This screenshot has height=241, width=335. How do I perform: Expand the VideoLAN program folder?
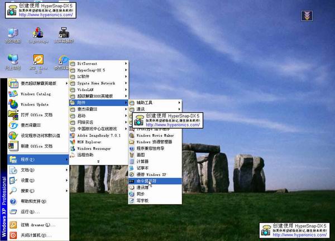[x=99, y=90]
